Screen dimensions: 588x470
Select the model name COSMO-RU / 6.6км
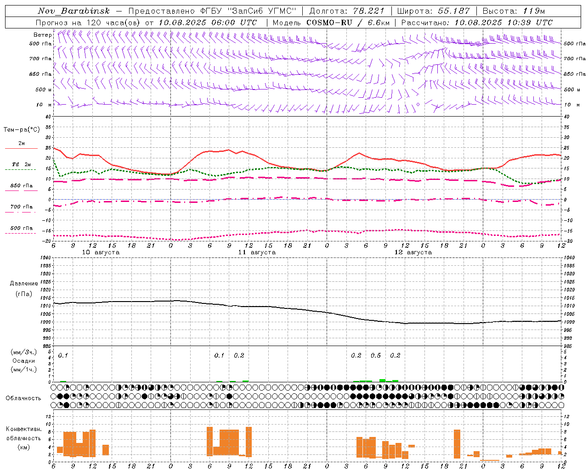click(348, 22)
